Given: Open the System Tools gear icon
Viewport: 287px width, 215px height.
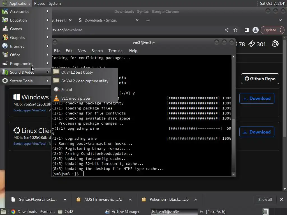Looking at the screenshot, I should (x=5, y=81).
